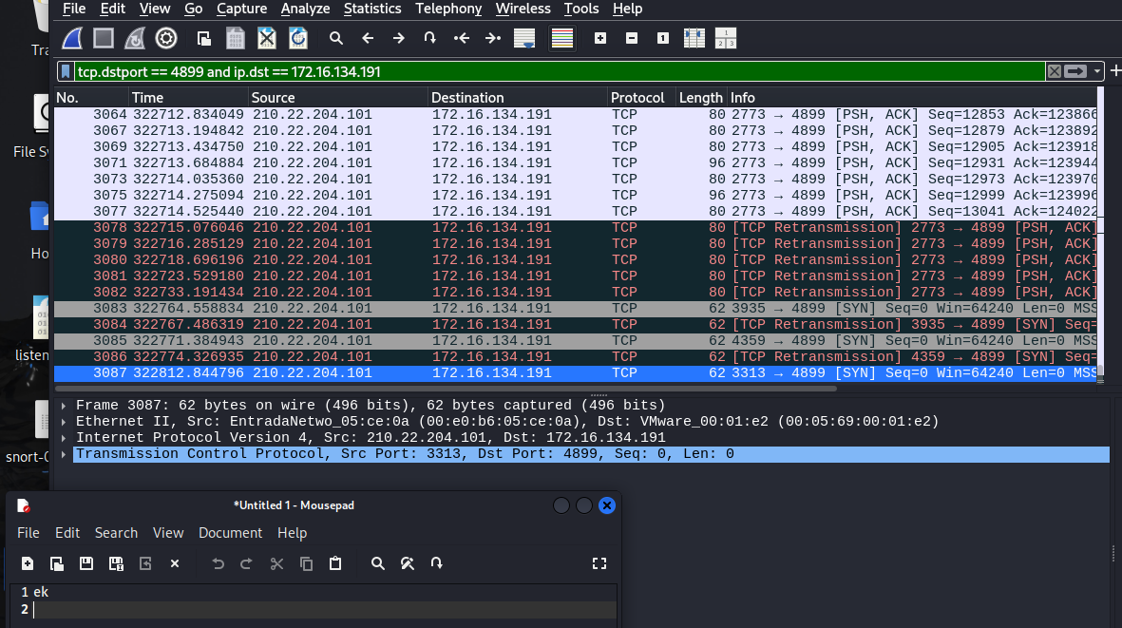
Task: Sort packets by Protocol column
Action: [641, 98]
